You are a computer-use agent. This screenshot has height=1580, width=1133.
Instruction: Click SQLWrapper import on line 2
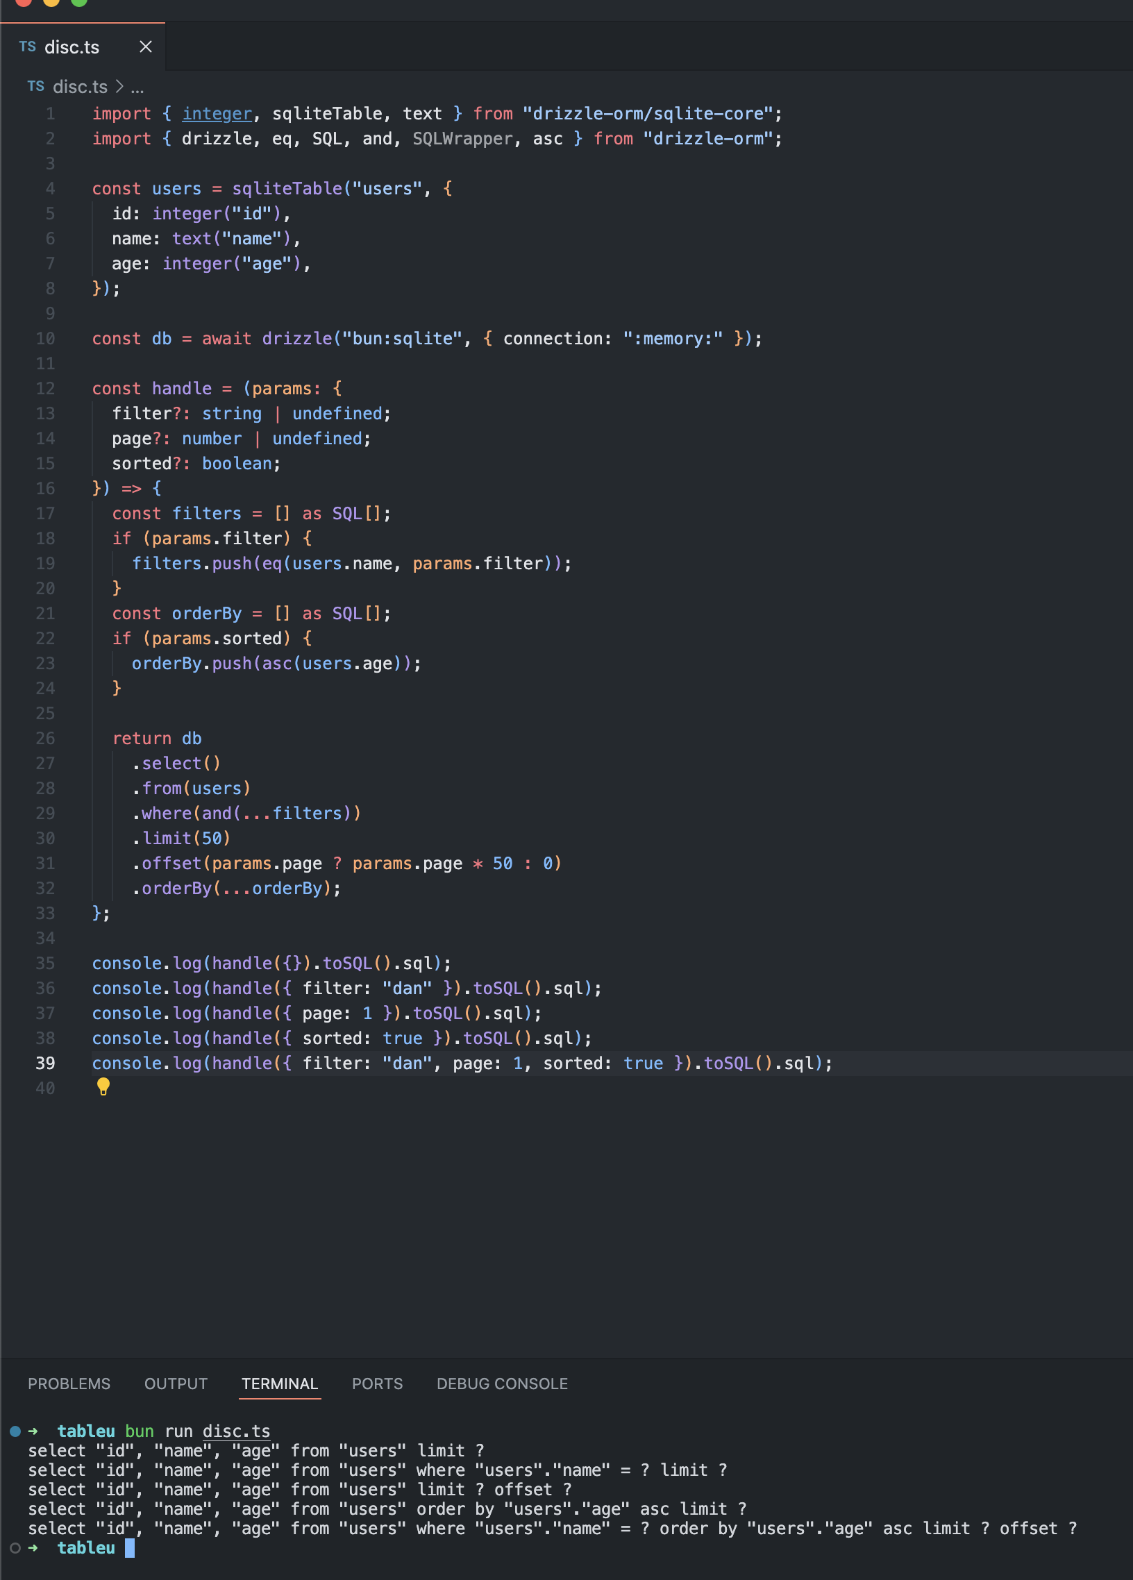point(462,139)
